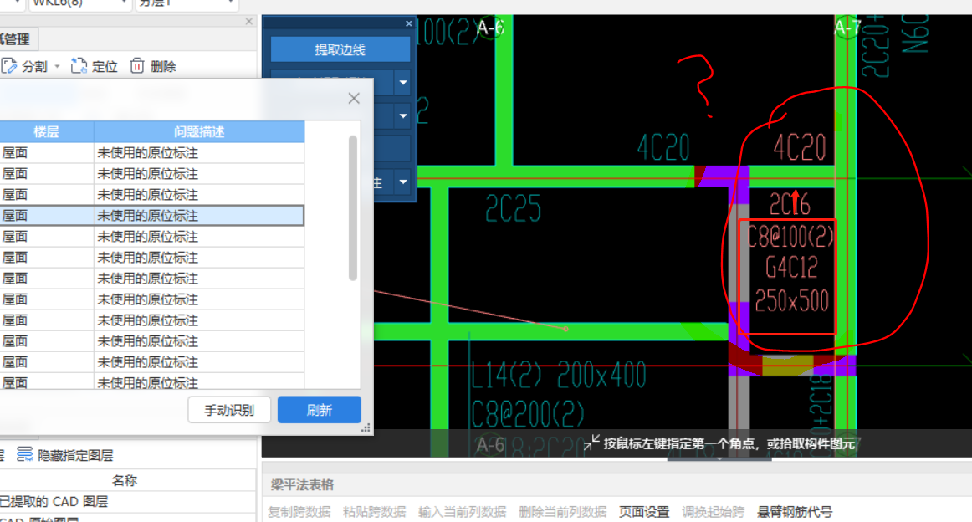Image resolution: width=972 pixels, height=522 pixels.
Task: Select 已提取的 CAD 图层 item
Action: pyautogui.click(x=54, y=501)
